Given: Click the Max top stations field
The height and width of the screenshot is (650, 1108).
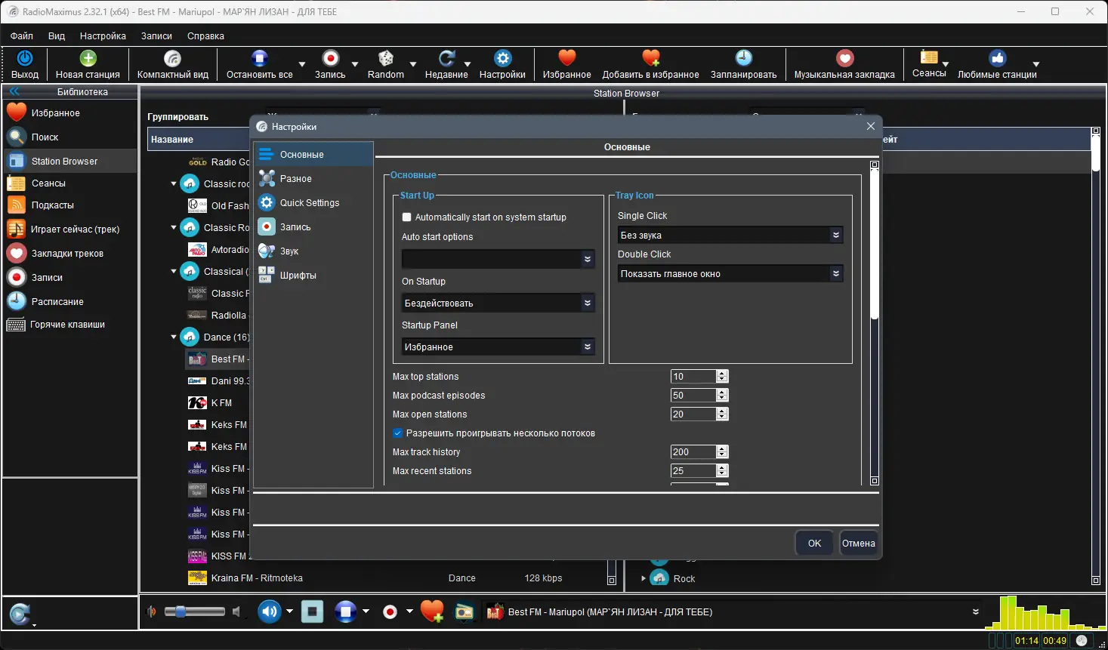Looking at the screenshot, I should point(693,377).
